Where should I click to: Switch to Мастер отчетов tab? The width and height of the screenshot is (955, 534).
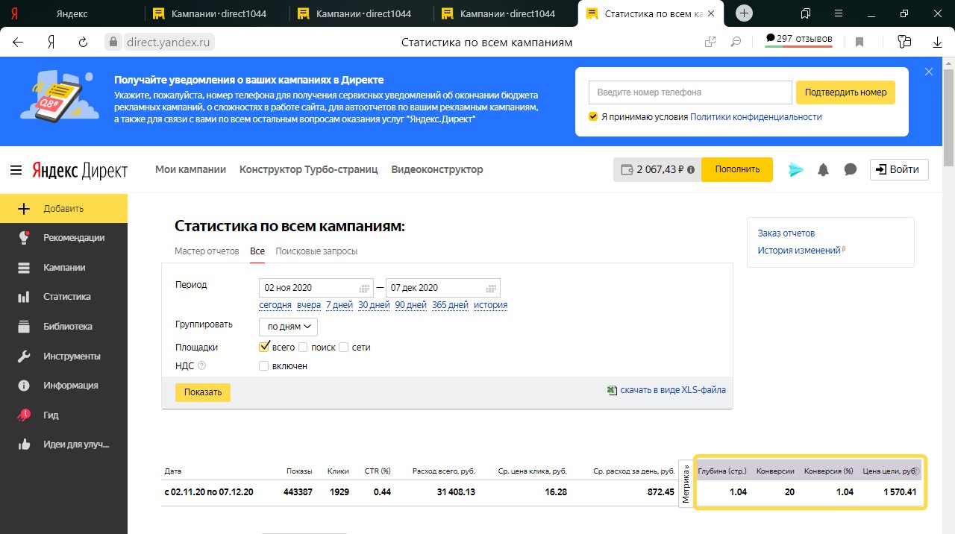207,251
